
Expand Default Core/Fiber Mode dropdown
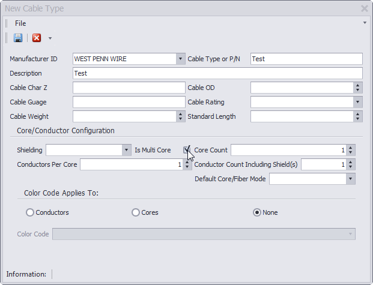pos(350,179)
